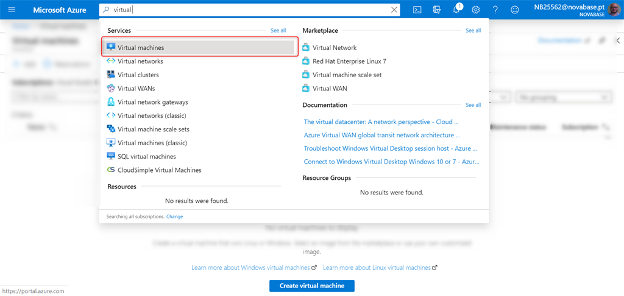624x296 pixels.
Task: Open Virtual machine scale sets service
Action: pyautogui.click(x=153, y=129)
